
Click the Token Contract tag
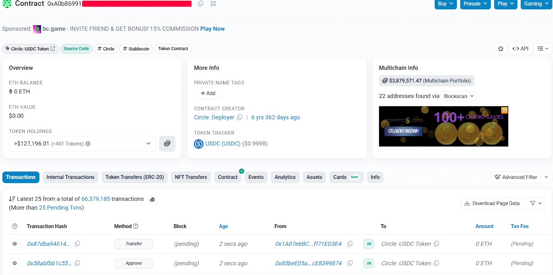pos(173,49)
